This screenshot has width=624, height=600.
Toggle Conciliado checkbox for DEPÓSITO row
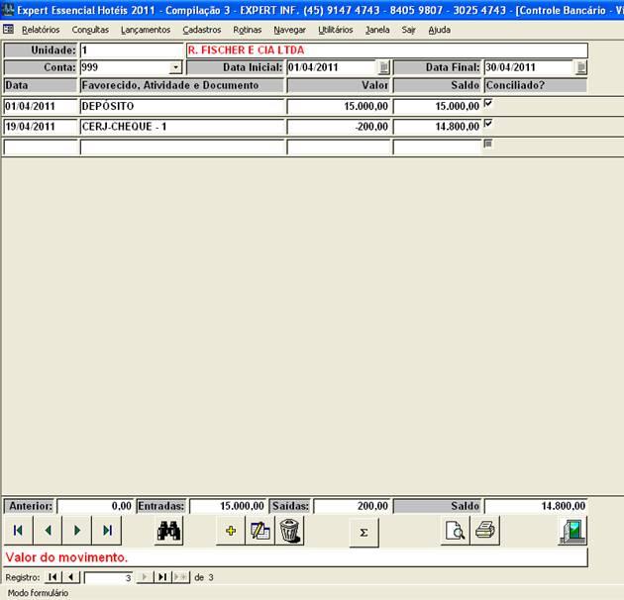(487, 104)
